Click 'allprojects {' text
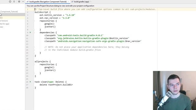The height and width of the screenshot is (110, 196). pos(43,62)
